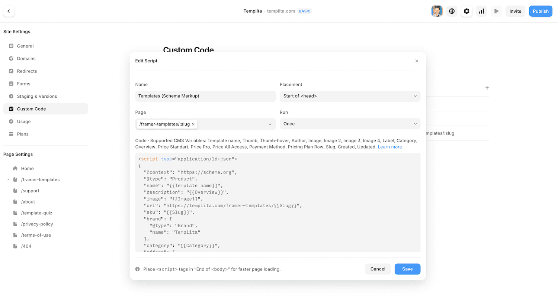The height and width of the screenshot is (302, 558).
Task: Remove the /framer-templates/:slug page tag
Action: pos(193,124)
